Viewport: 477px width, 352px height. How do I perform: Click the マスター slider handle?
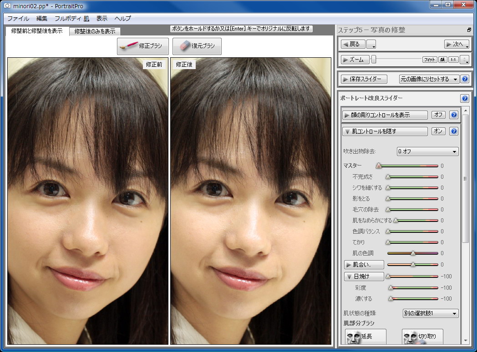point(378,166)
